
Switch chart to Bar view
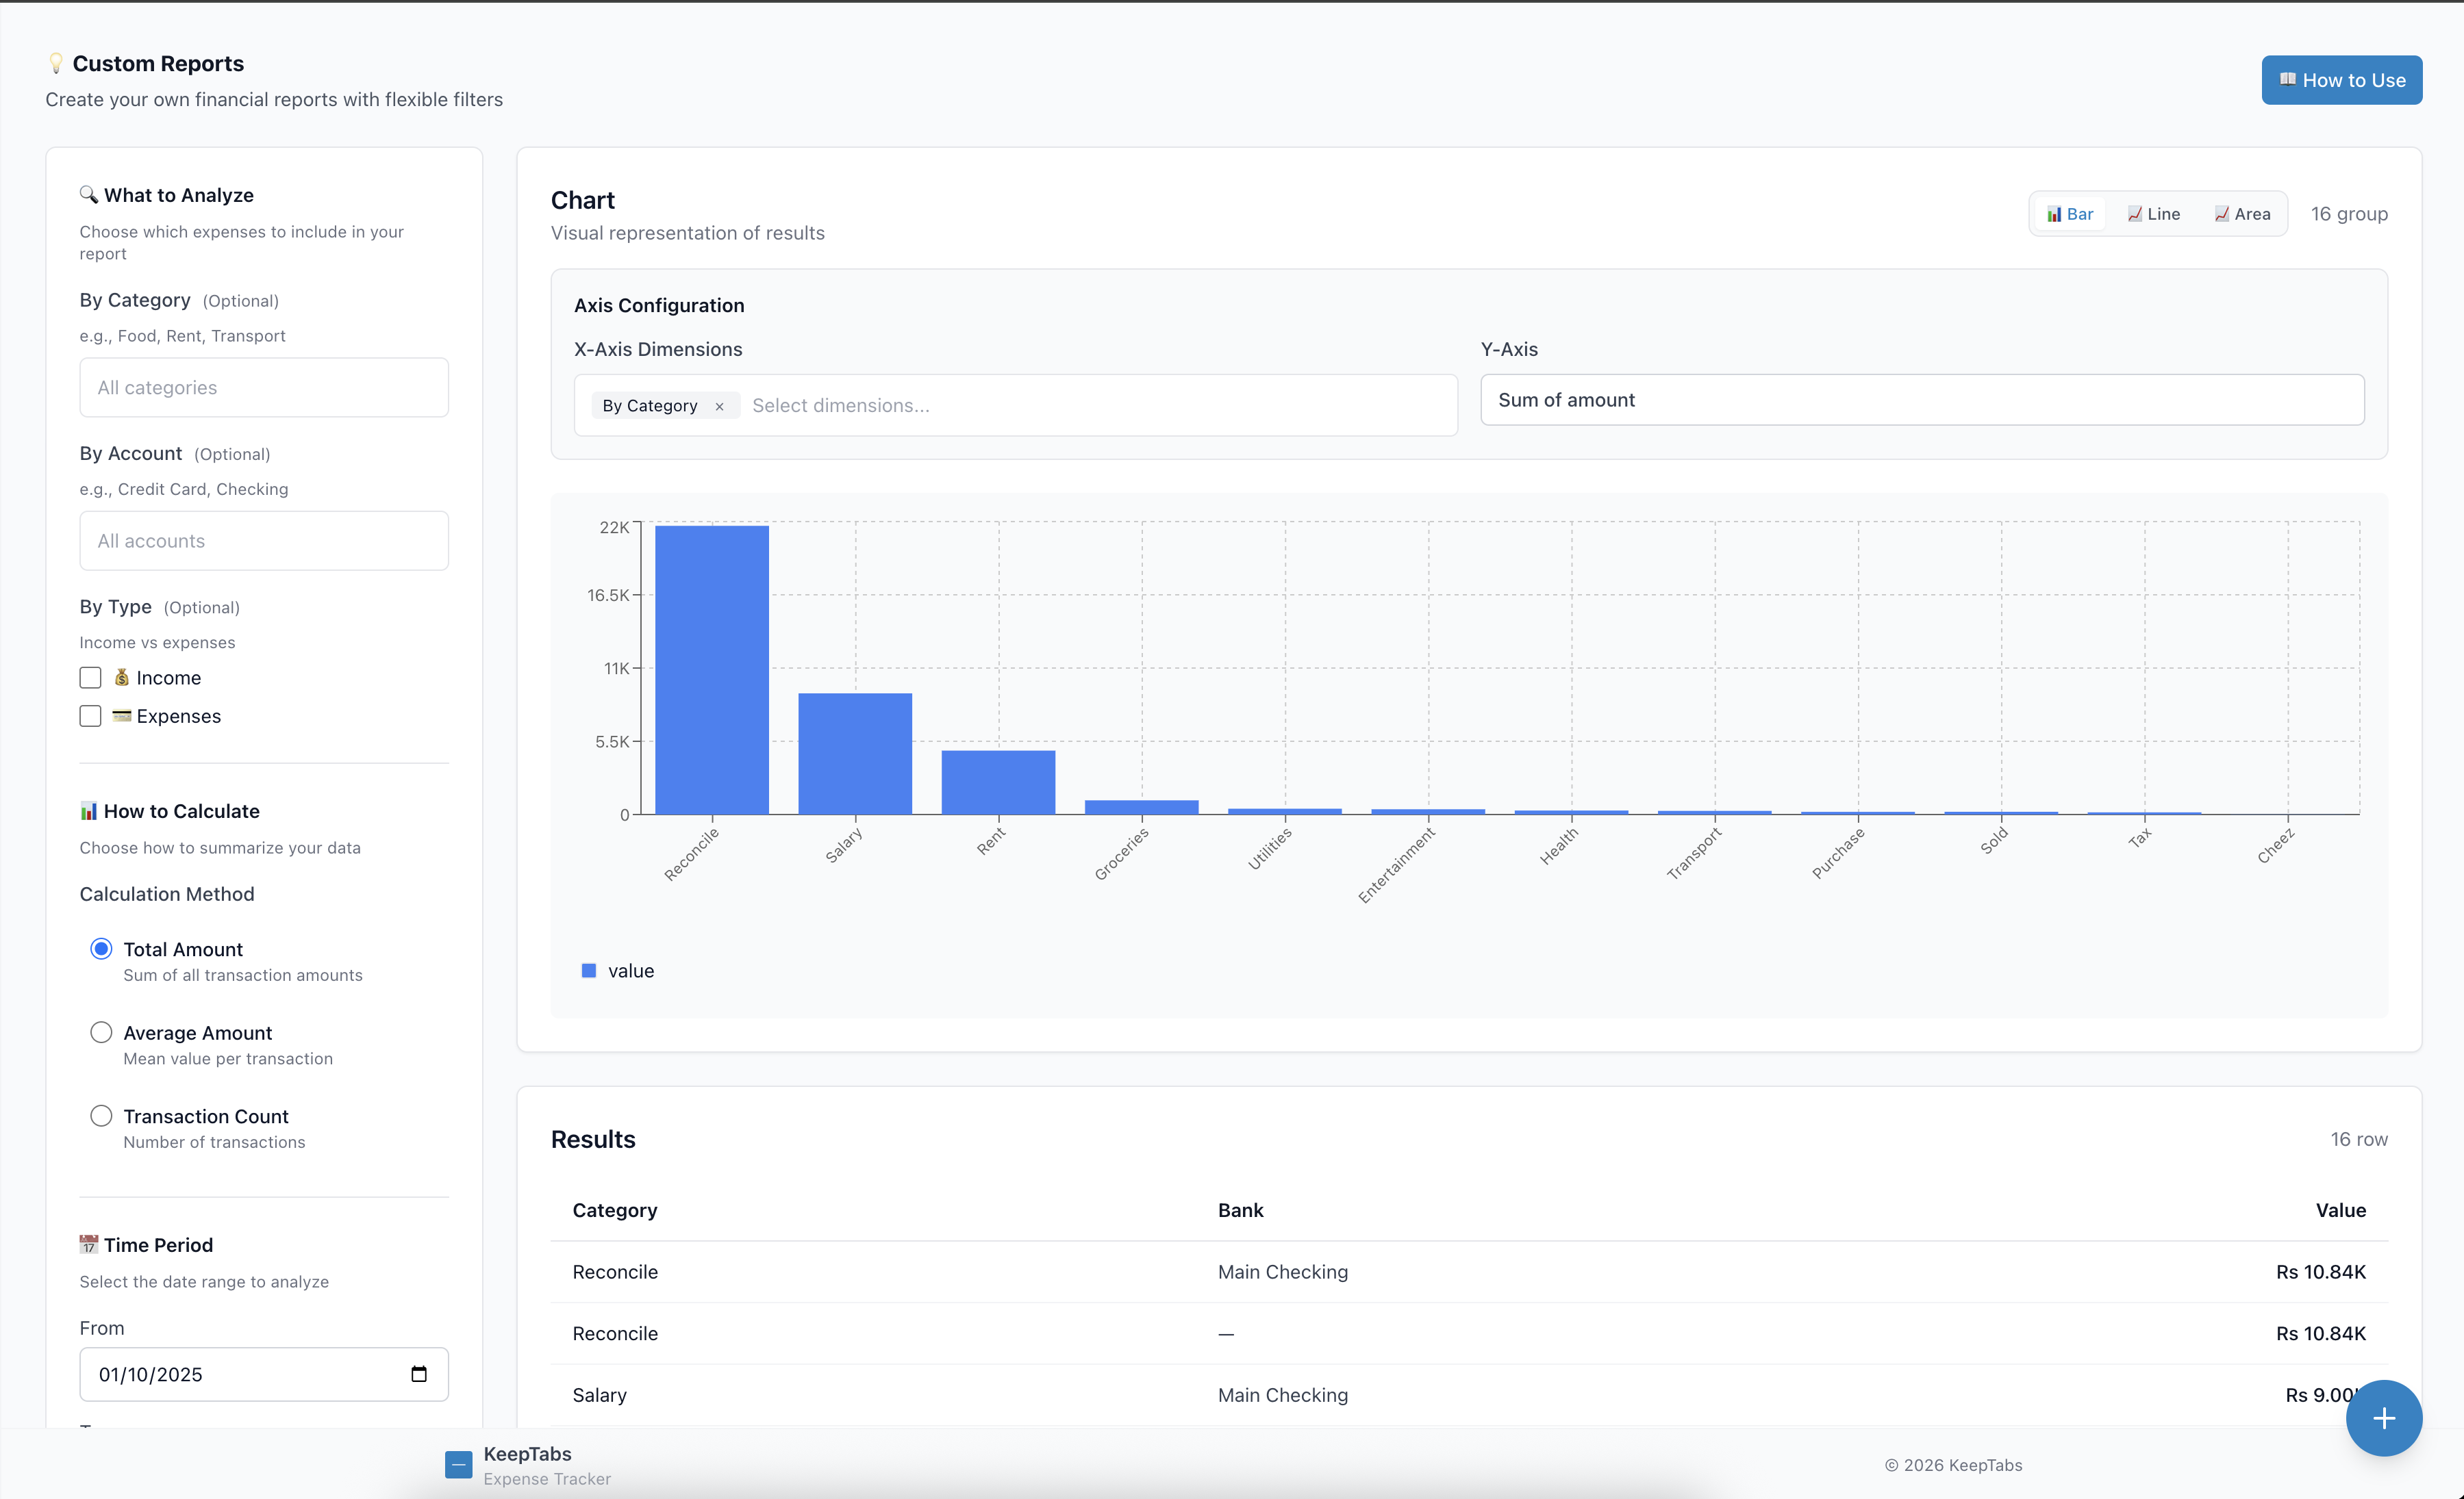2070,213
